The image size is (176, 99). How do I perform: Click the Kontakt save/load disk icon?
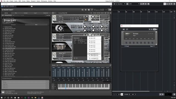(82, 10)
